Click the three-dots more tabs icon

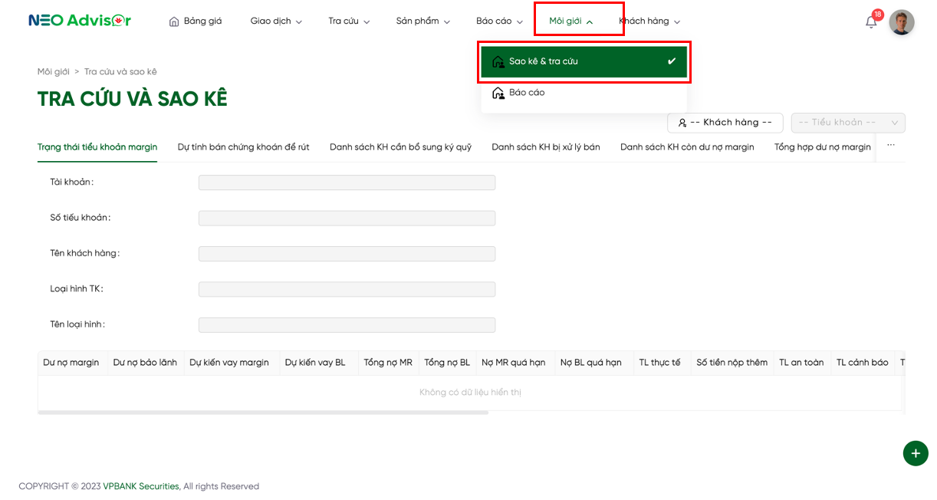coord(890,146)
